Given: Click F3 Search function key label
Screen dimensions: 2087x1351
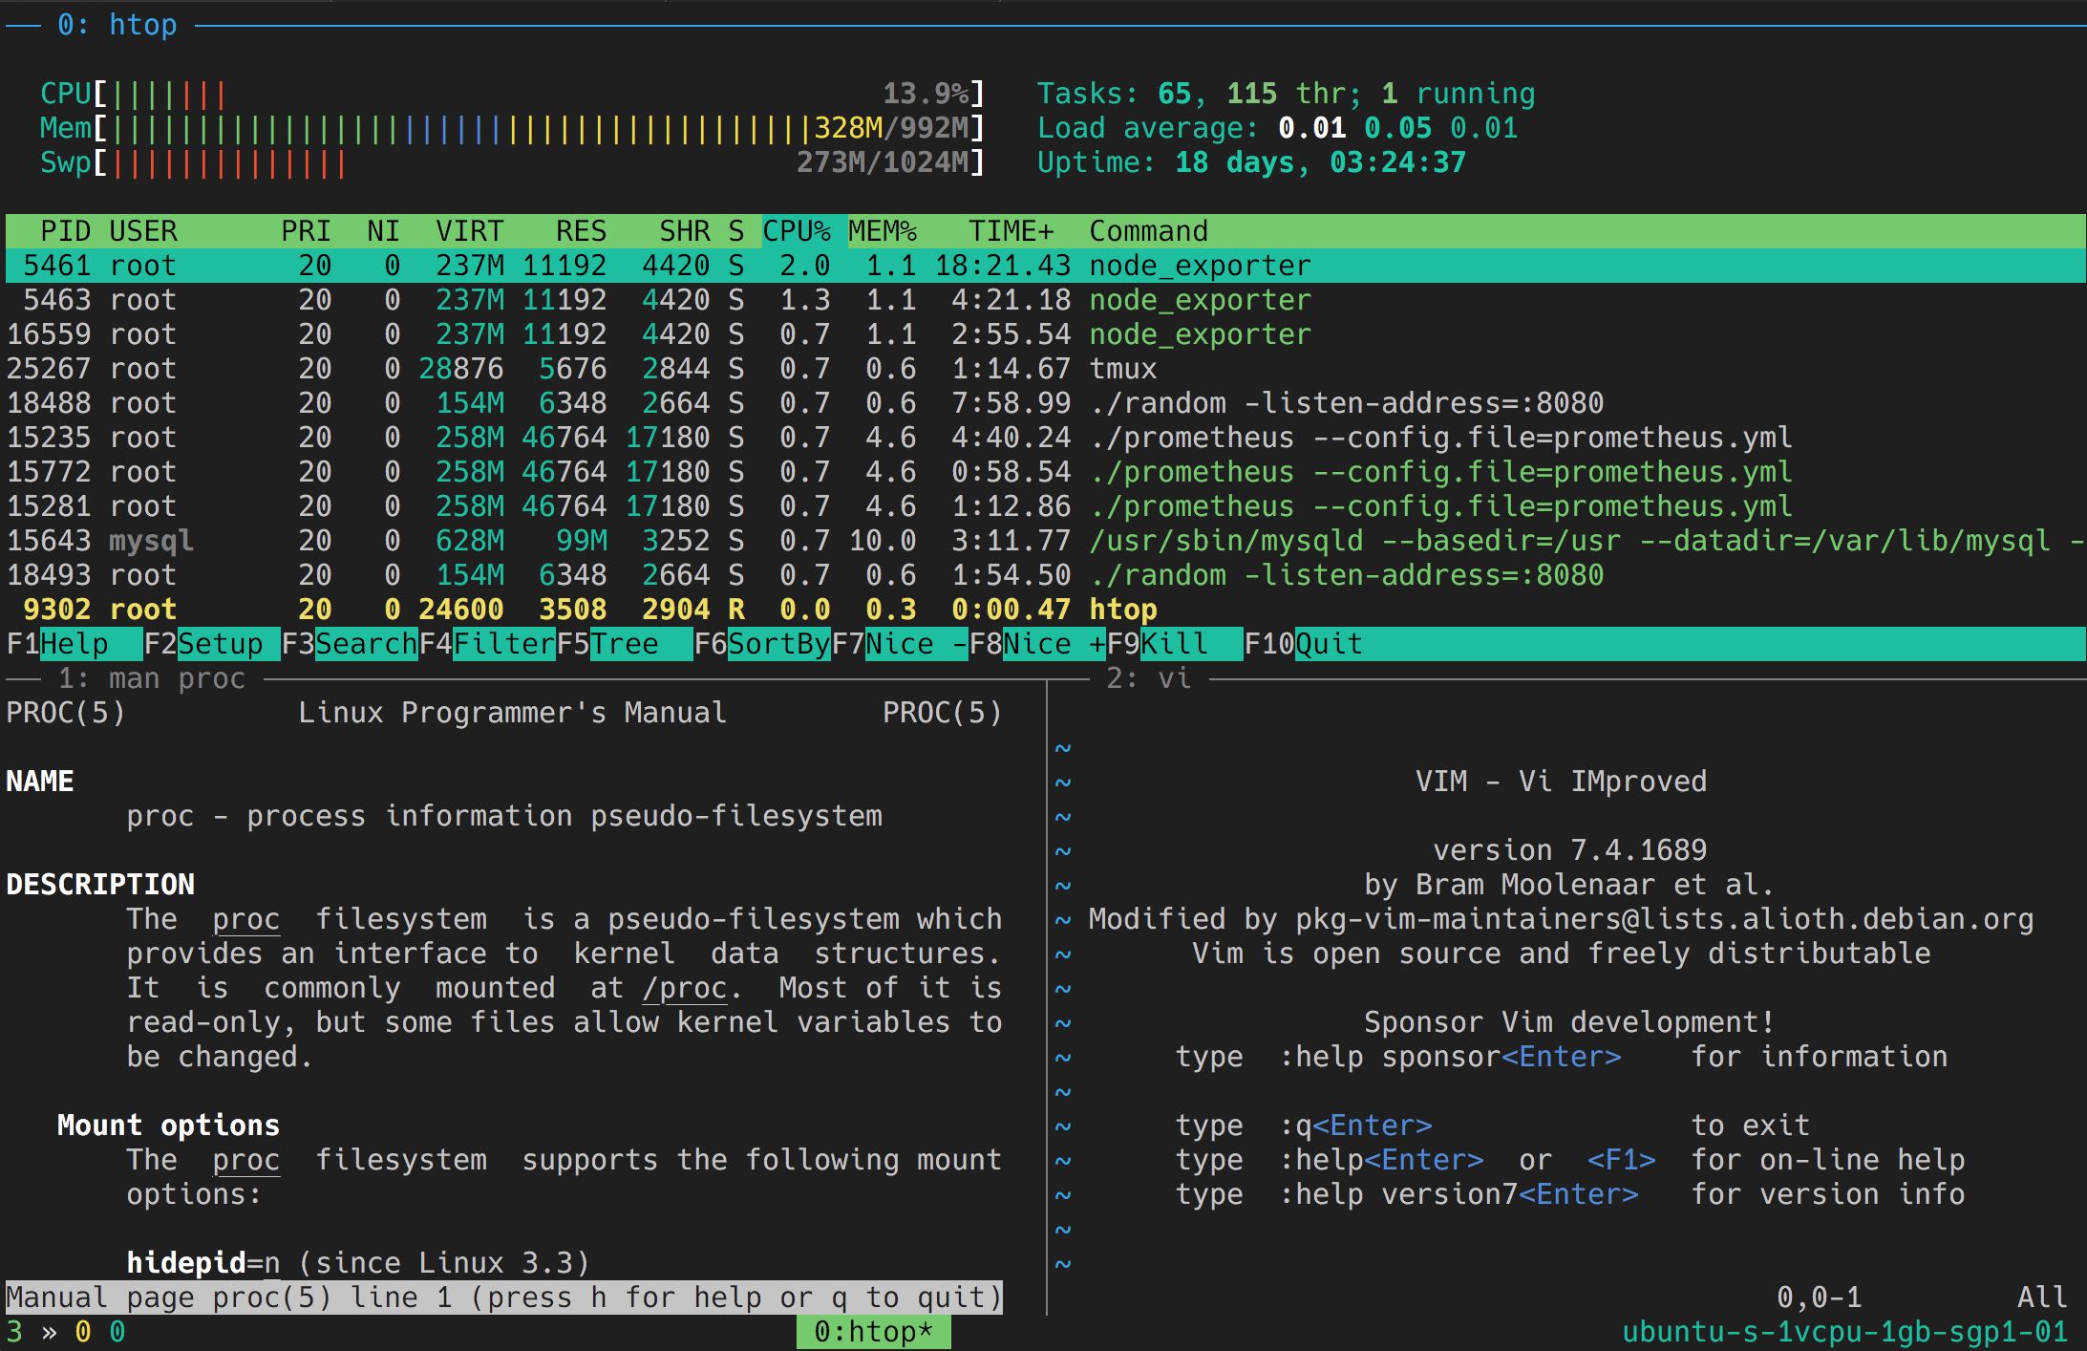Looking at the screenshot, I should (x=365, y=644).
